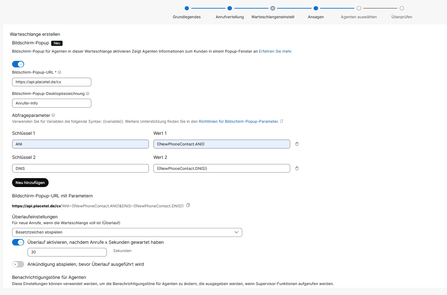Go to the Grundlegendes step
Image resolution: width=447 pixels, height=295 pixels.
tap(187, 8)
